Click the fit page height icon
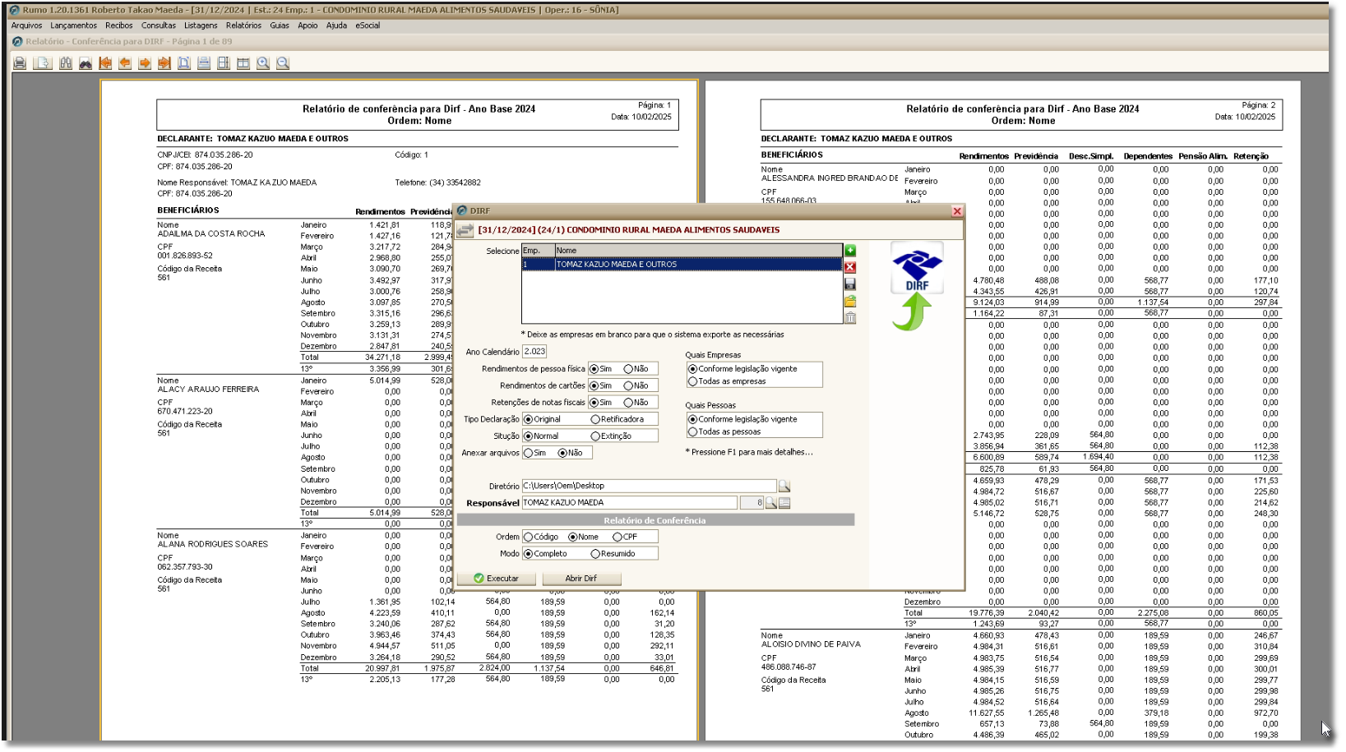This screenshot has width=1346, height=752. point(224,63)
